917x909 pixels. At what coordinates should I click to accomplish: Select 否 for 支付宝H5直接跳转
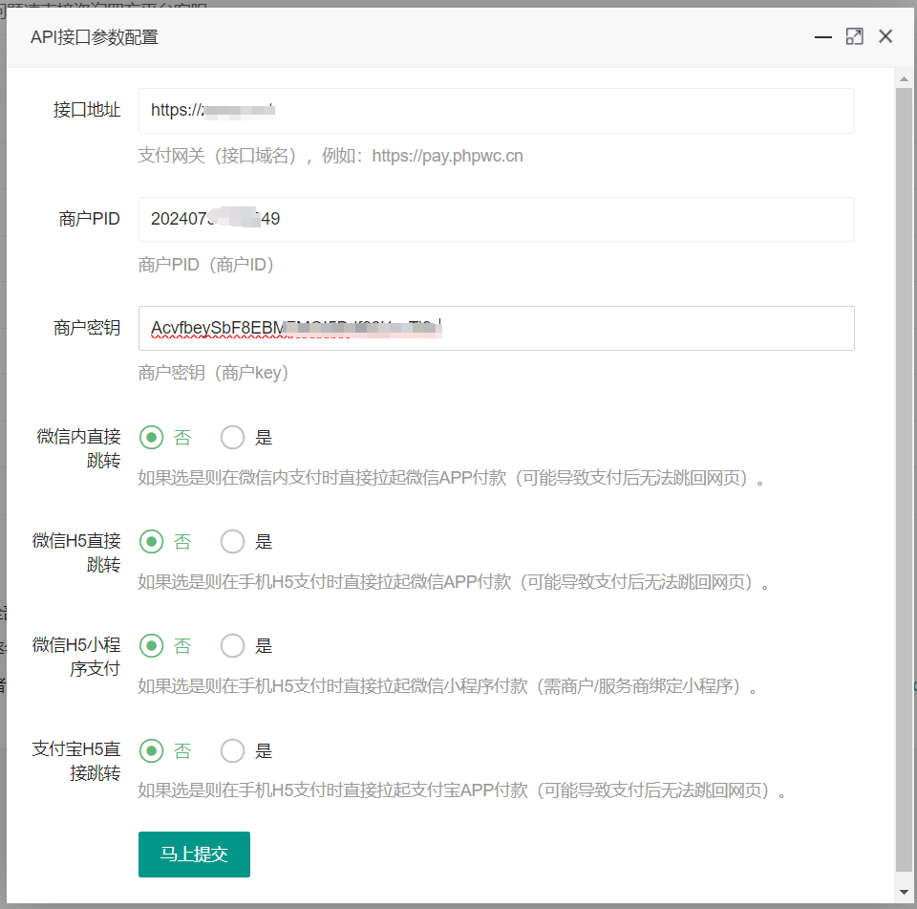pos(152,750)
